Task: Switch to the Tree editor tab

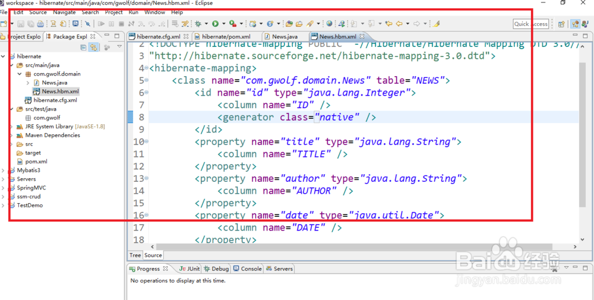Action: coord(135,255)
